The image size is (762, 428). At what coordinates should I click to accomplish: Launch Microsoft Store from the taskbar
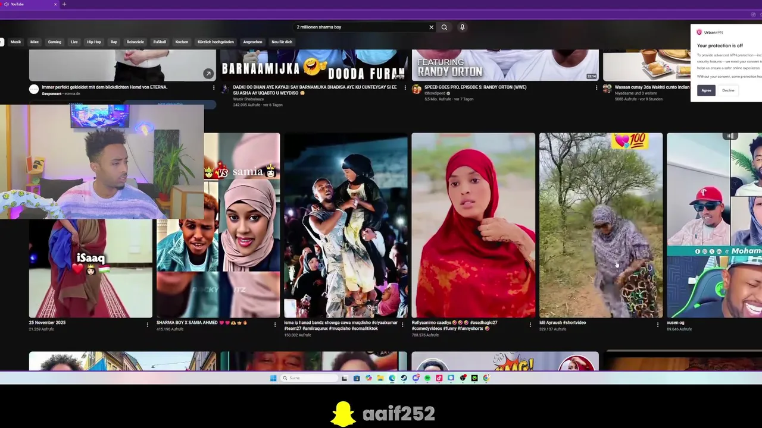point(357,378)
